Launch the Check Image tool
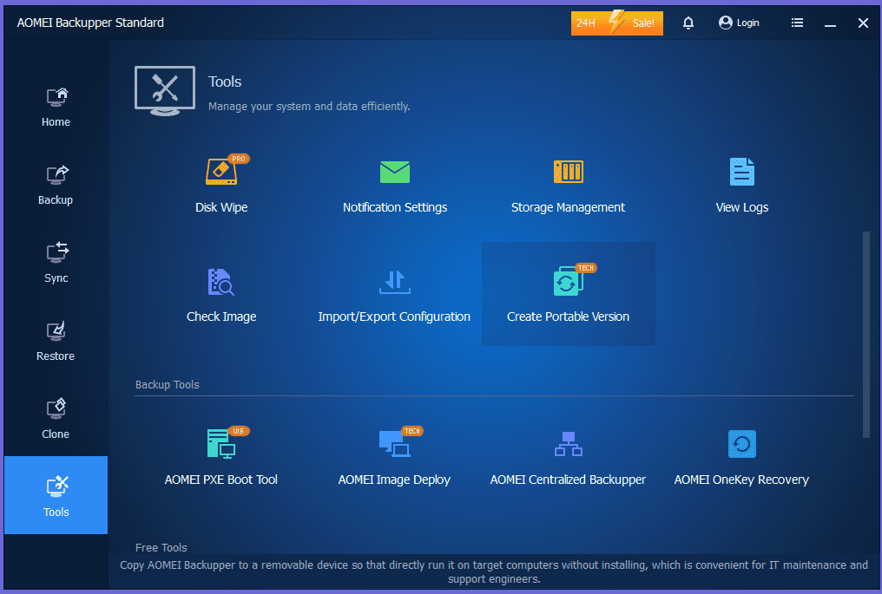The width and height of the screenshot is (882, 594). [221, 294]
